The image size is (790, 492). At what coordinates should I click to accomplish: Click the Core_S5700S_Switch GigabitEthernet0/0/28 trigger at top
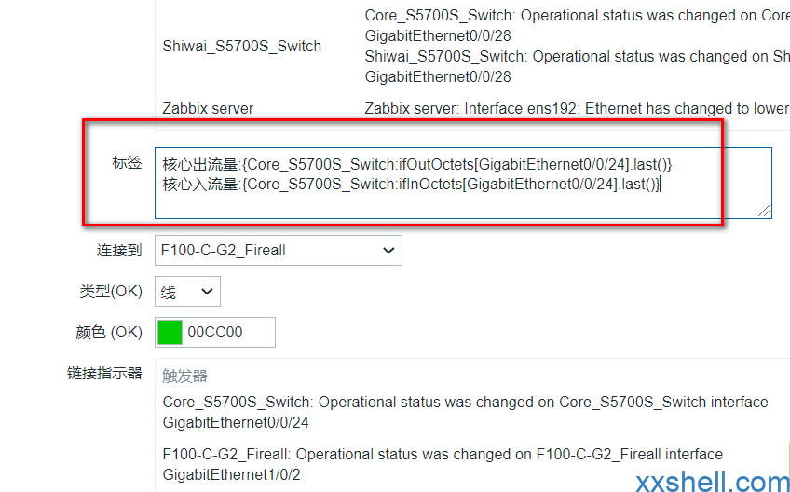(x=577, y=26)
